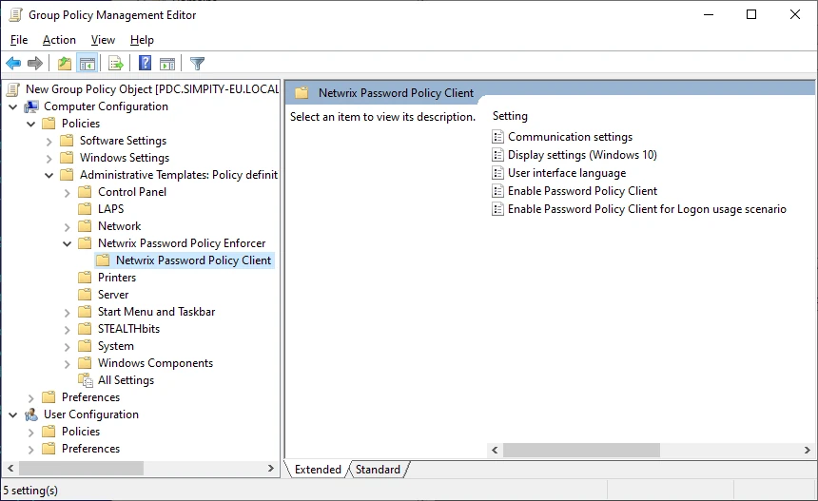Expand the Software Settings node
The image size is (818, 501).
pyautogui.click(x=49, y=142)
